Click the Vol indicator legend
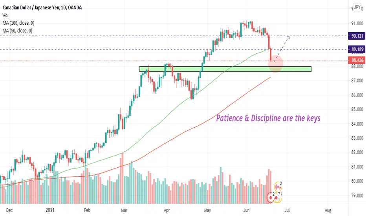Screen dimensions: 366x216 [x=5, y=15]
